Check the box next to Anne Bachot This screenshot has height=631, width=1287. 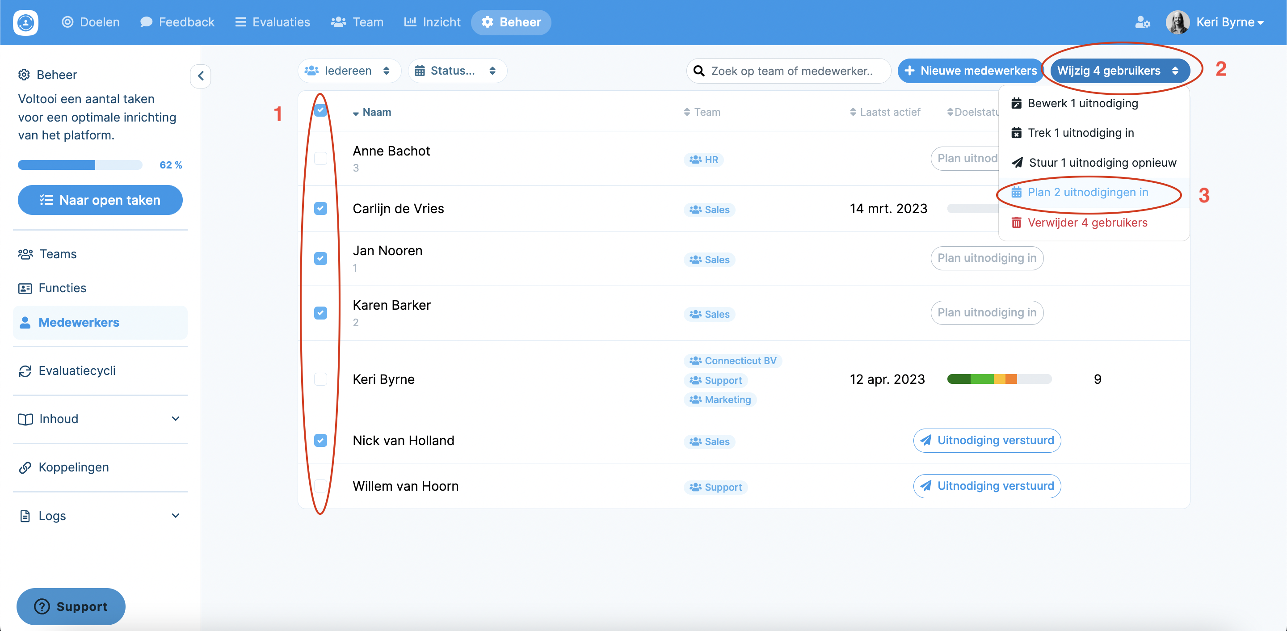pyautogui.click(x=320, y=158)
